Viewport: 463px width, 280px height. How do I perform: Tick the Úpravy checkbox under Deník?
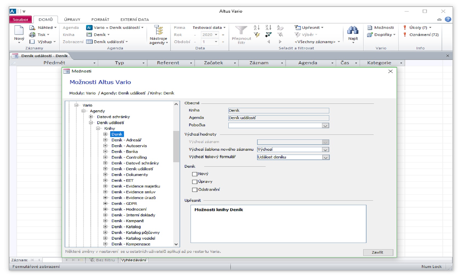pos(195,182)
